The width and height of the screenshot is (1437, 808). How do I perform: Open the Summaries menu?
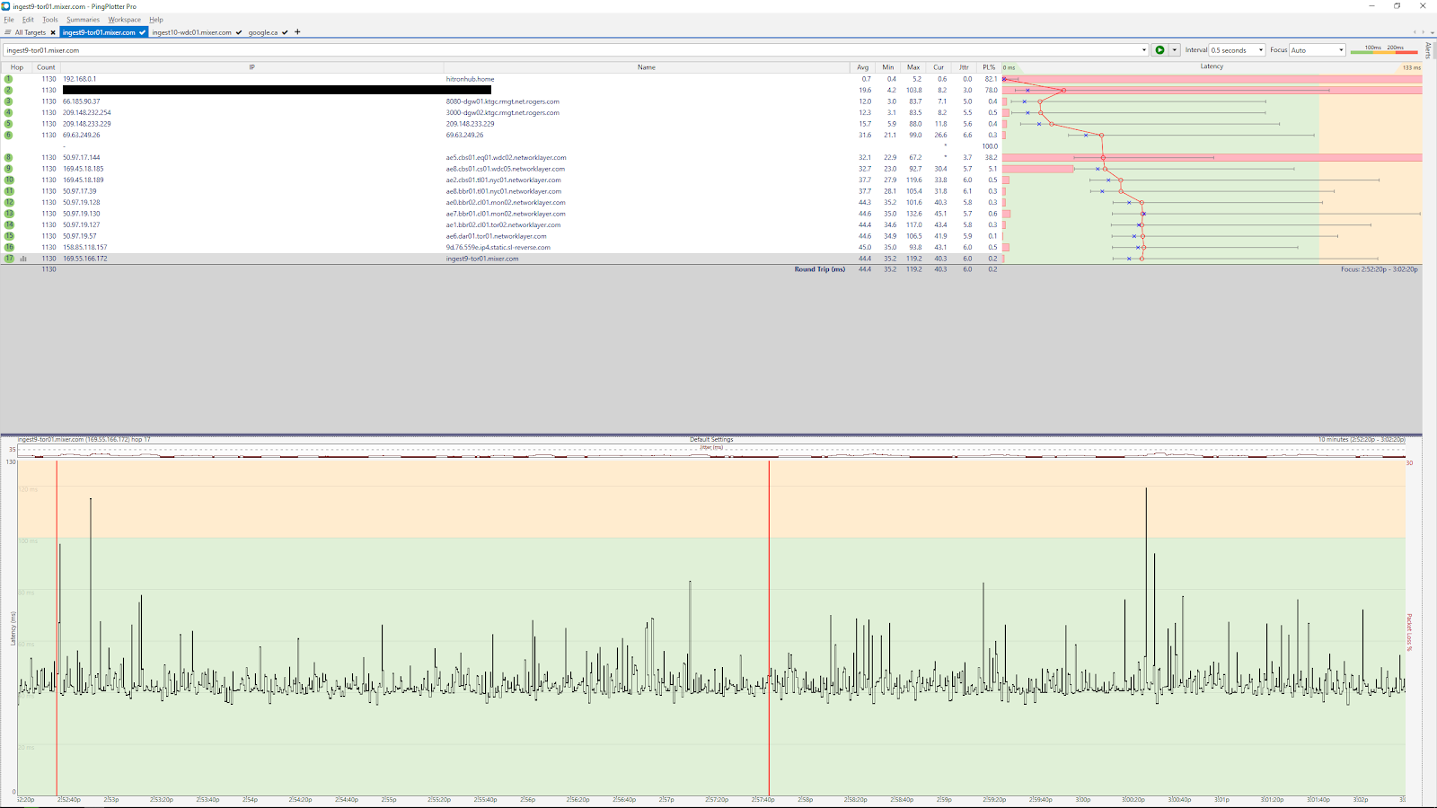[83, 20]
